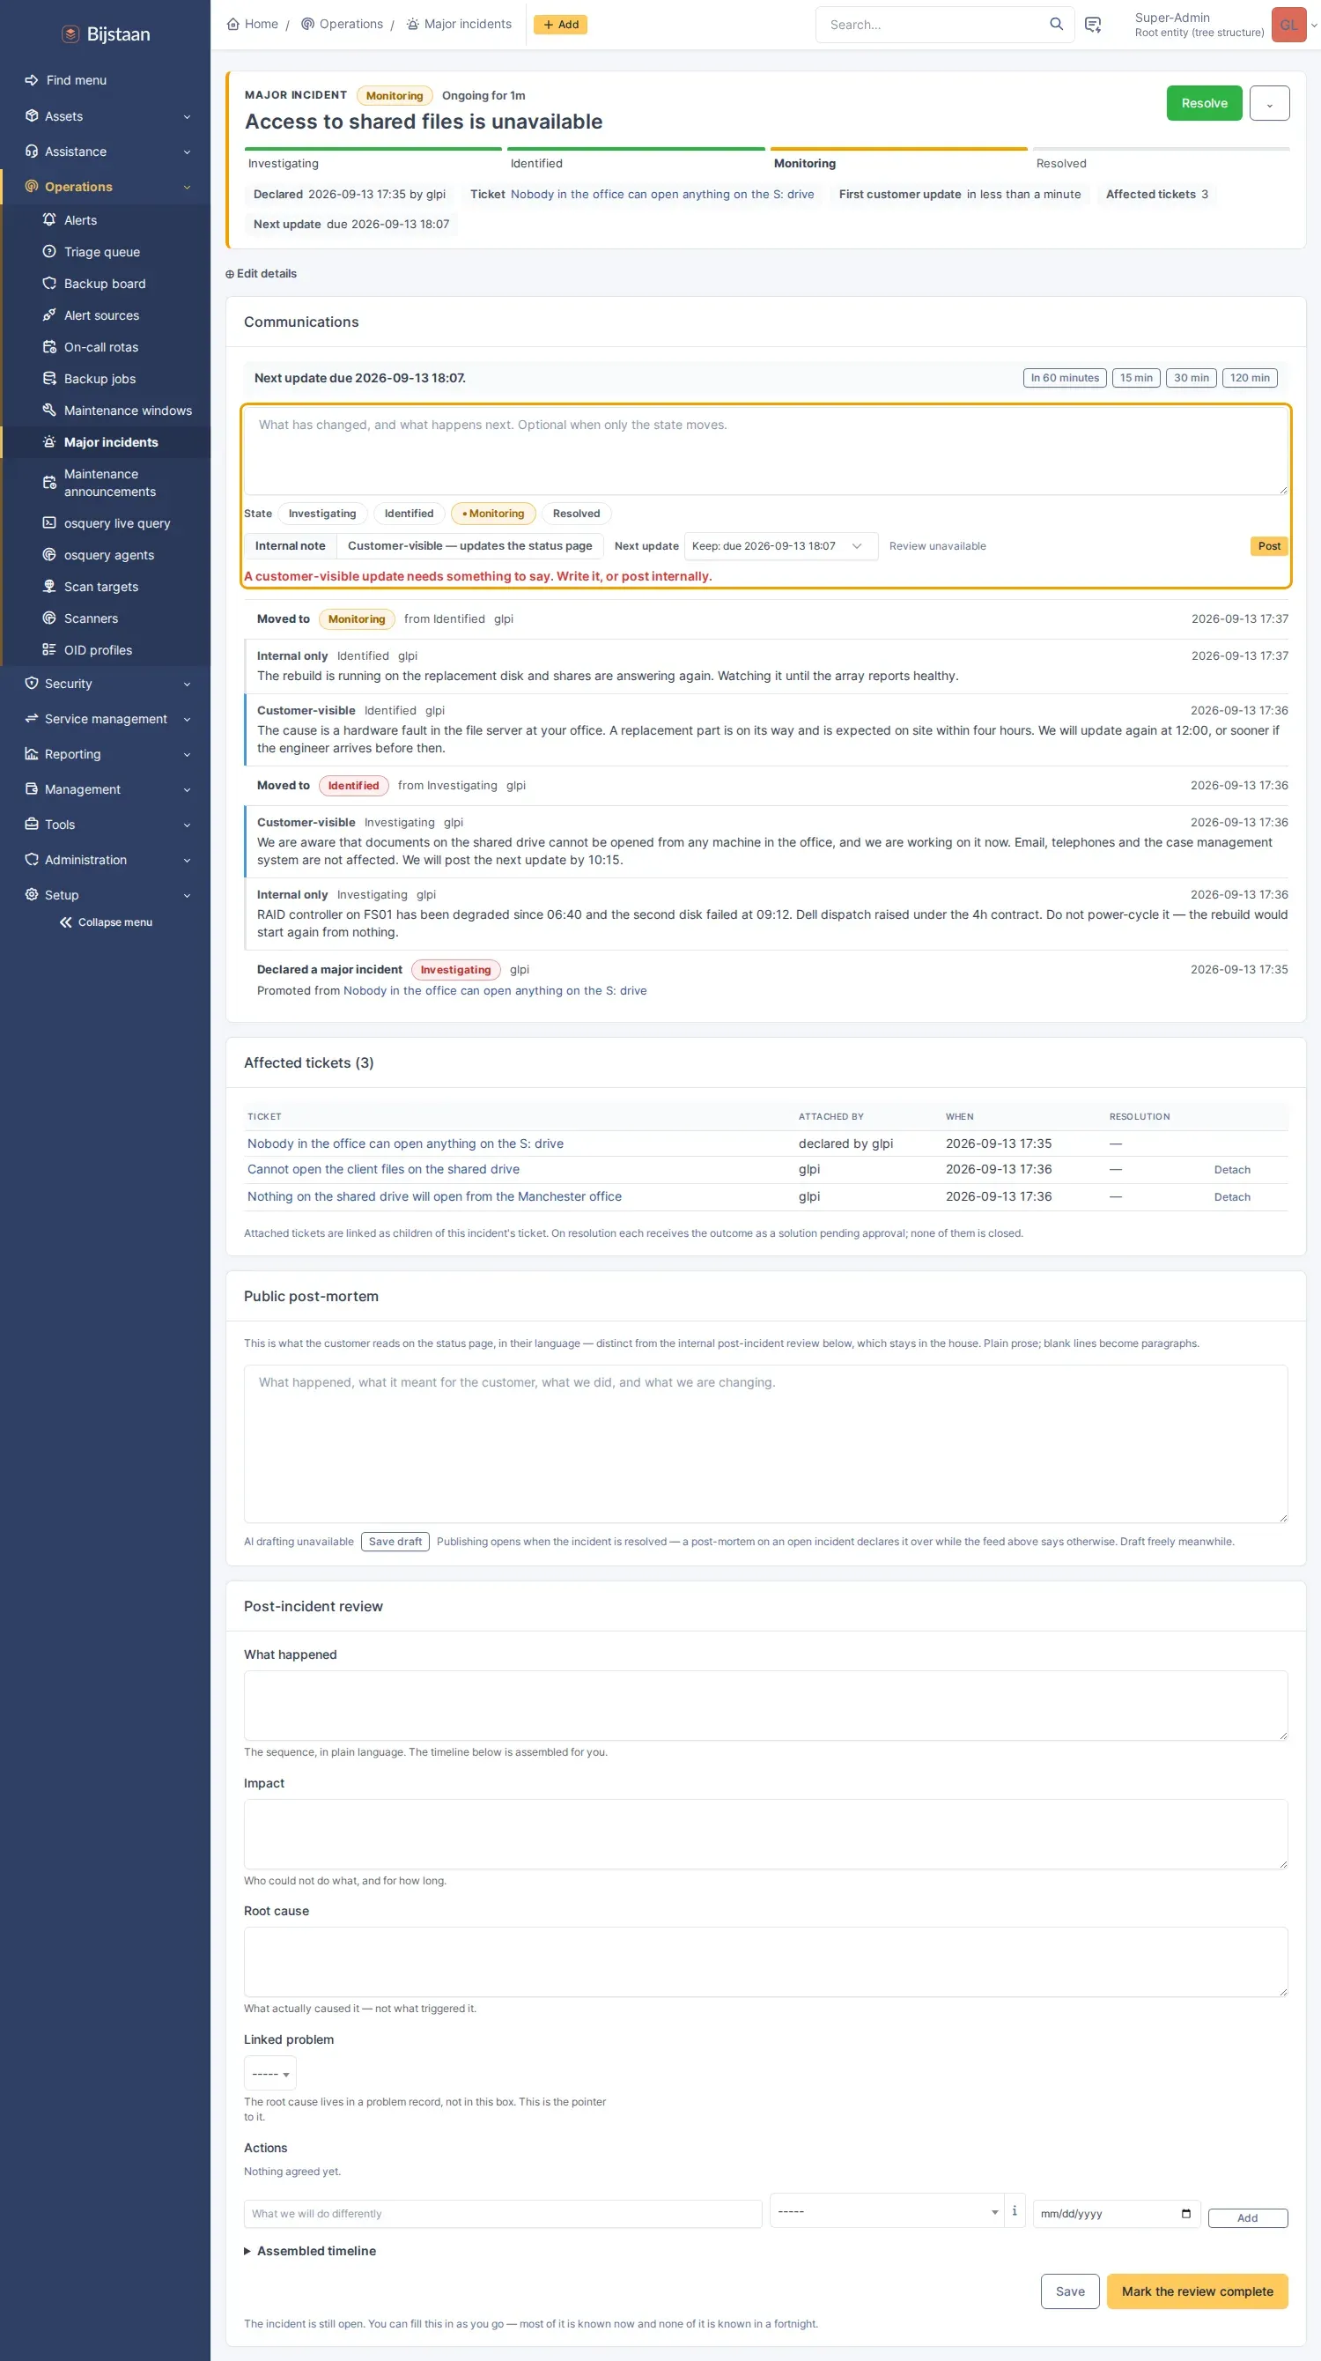Open OID profiles icon

[x=49, y=650]
